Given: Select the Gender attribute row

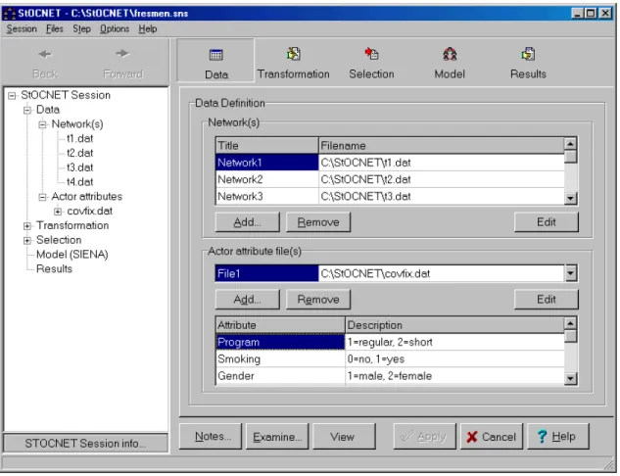Looking at the screenshot, I should (280, 376).
